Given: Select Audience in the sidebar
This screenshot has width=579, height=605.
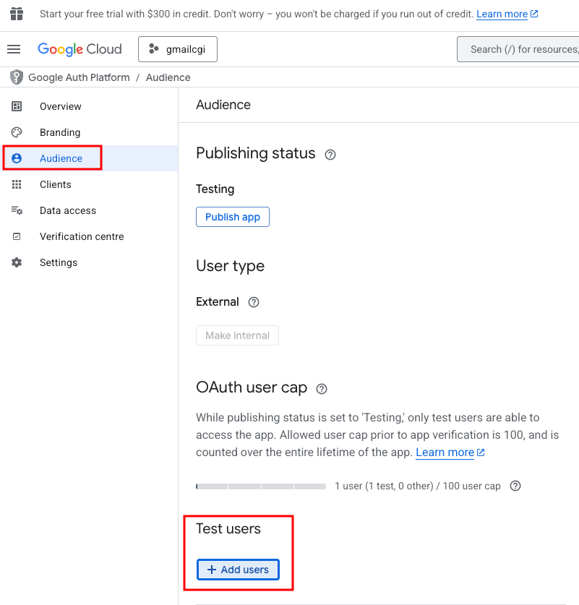Looking at the screenshot, I should pos(61,158).
